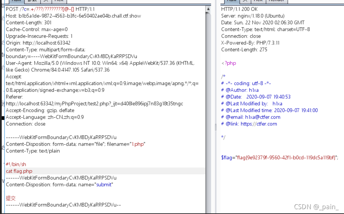Click the coding: utf-8 comment line

(246, 83)
